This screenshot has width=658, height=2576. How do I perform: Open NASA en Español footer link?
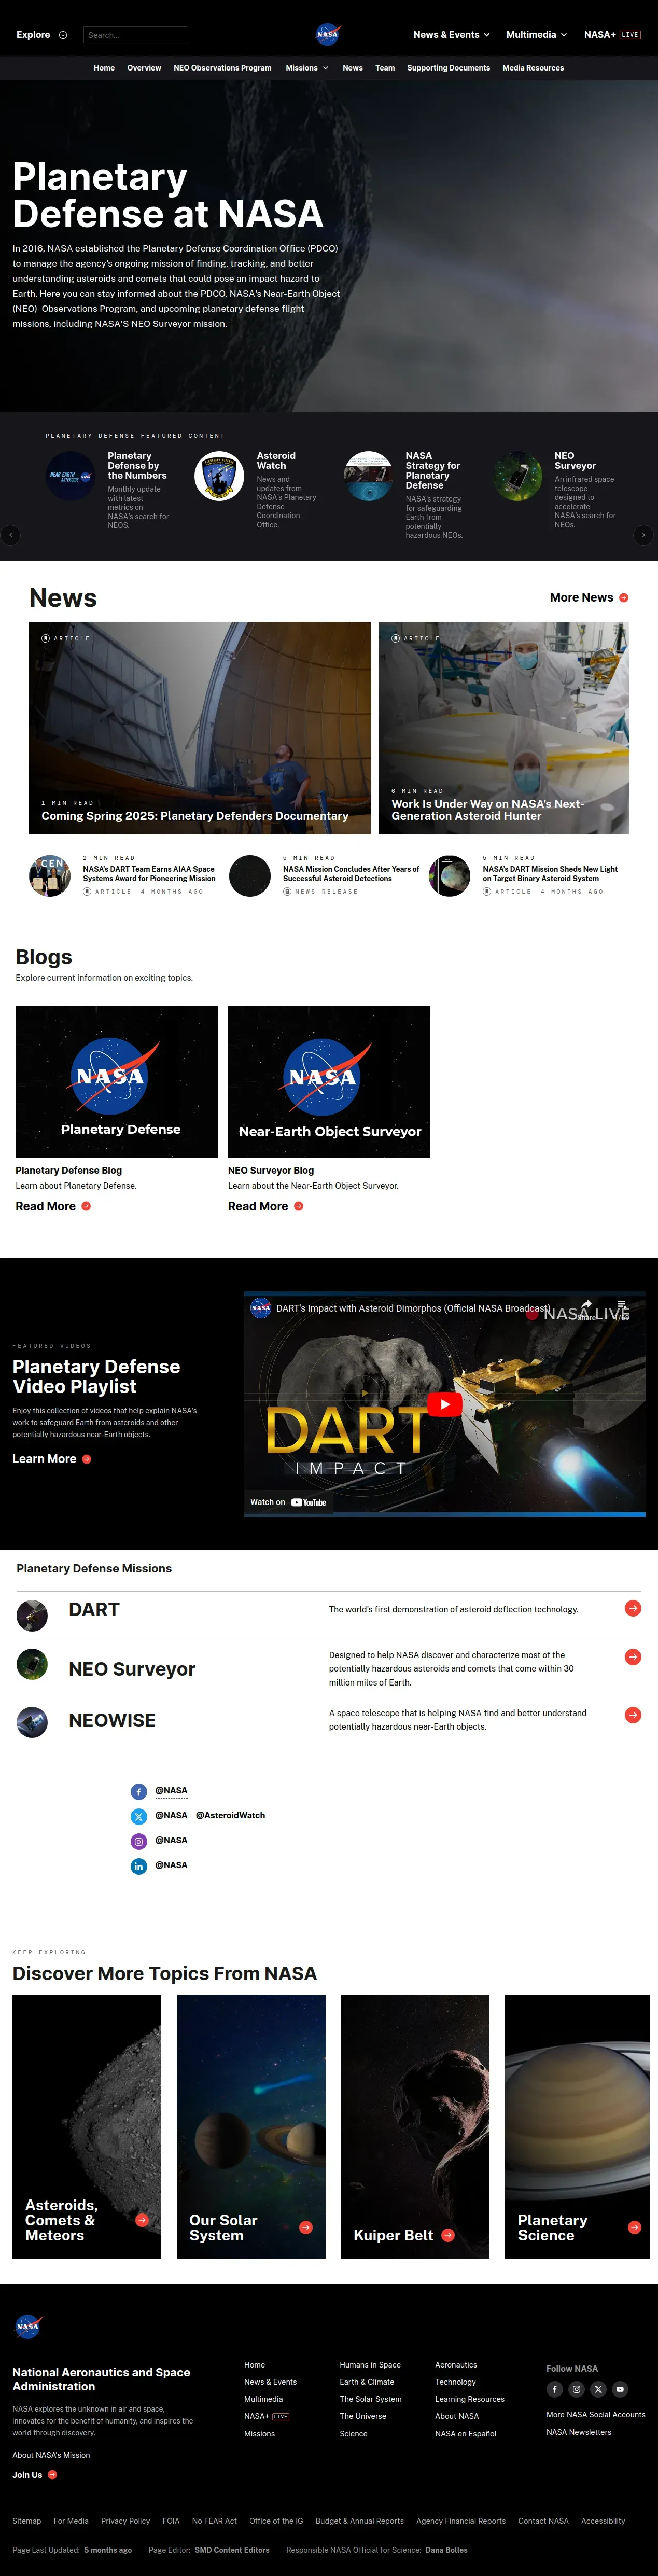[x=465, y=2434]
